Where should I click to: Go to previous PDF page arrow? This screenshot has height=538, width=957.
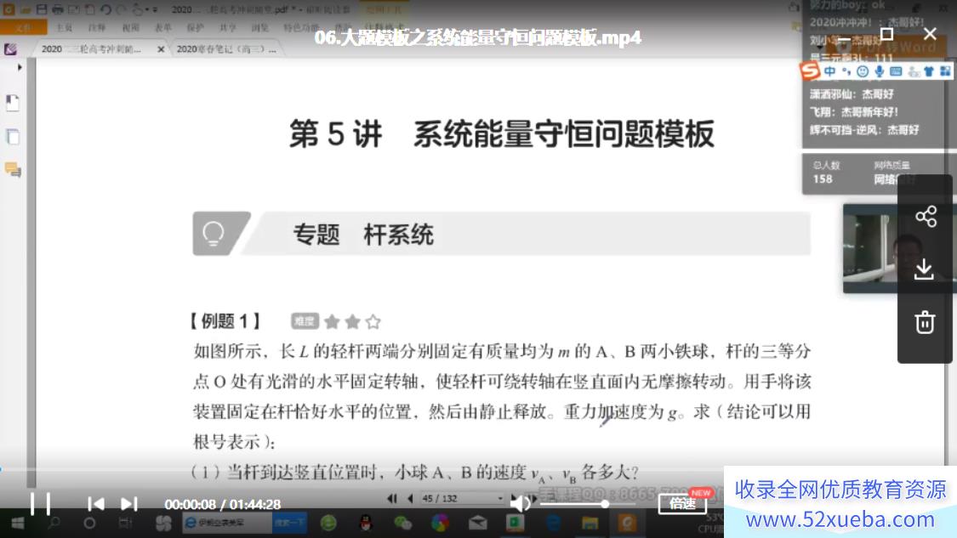point(410,498)
